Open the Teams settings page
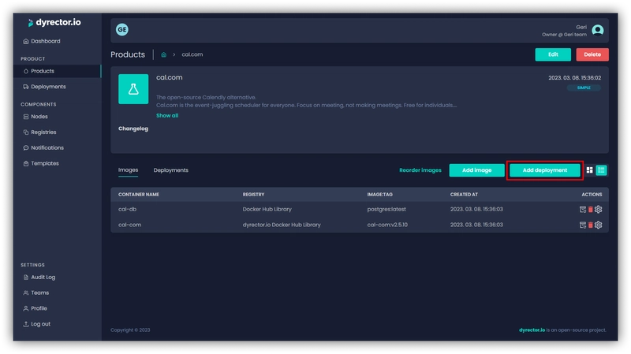Image resolution: width=631 pixels, height=354 pixels. (36, 293)
